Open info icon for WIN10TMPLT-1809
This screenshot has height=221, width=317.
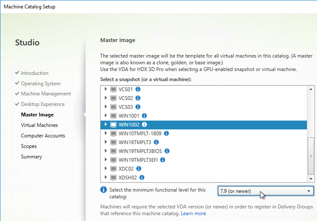[x=166, y=133]
